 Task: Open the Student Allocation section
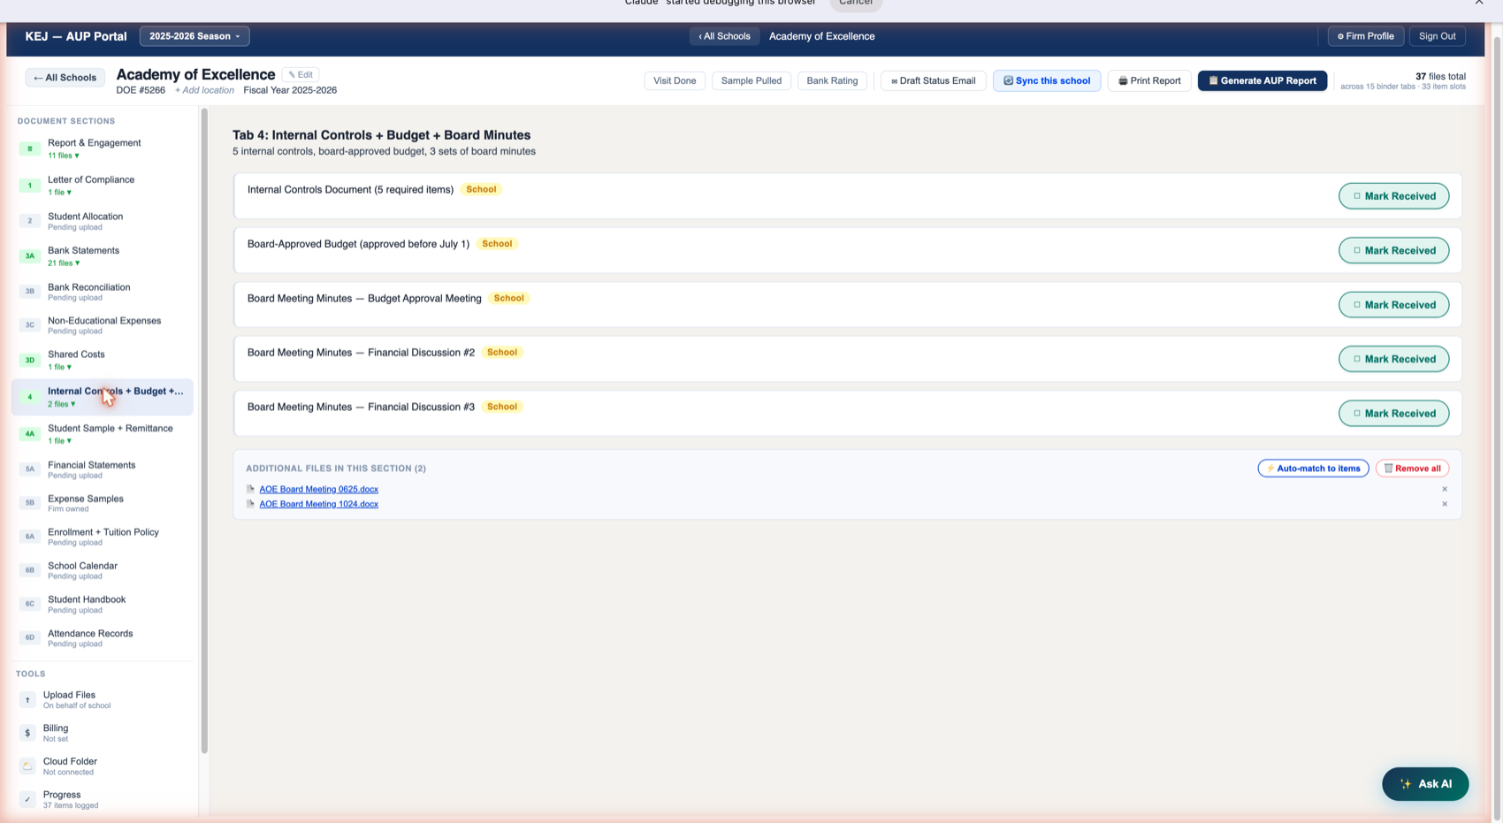coord(103,221)
